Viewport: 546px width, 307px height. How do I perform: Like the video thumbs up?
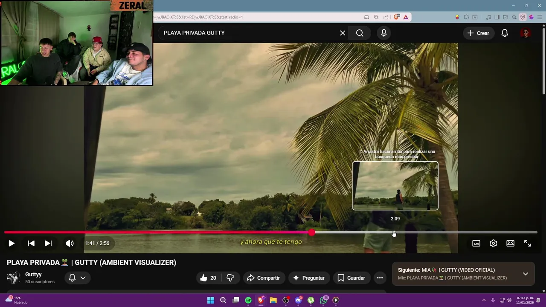click(x=208, y=278)
